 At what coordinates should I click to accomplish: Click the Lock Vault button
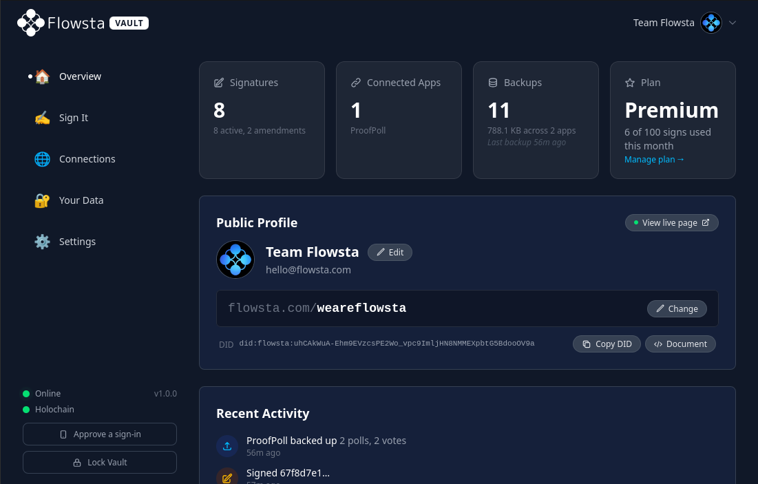pyautogui.click(x=100, y=462)
